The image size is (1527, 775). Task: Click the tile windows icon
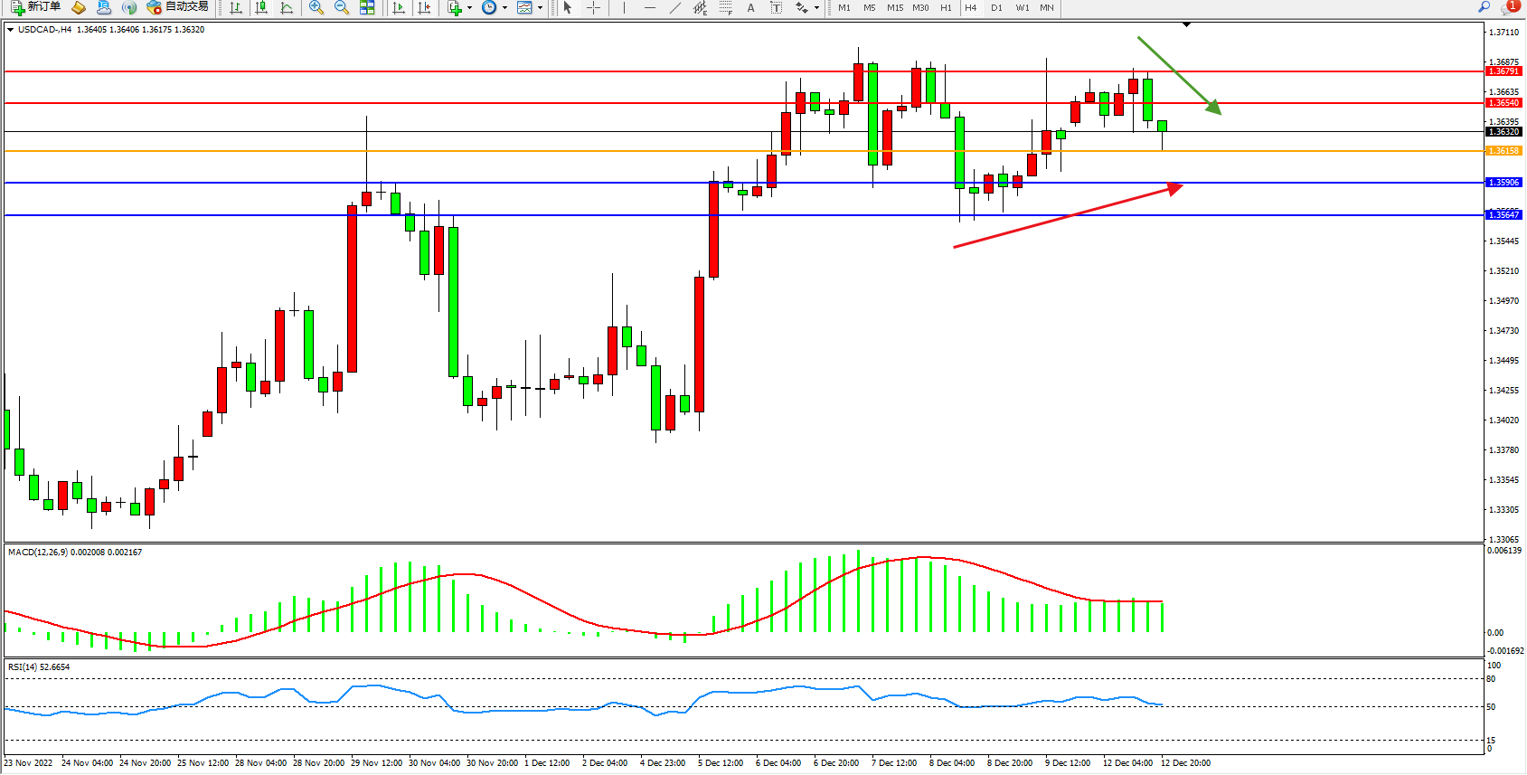(x=367, y=7)
